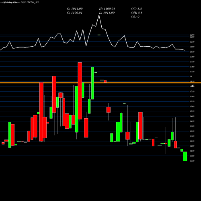Click the high price value H: 1100.01
Viewport: 201px width, 201px height.
(107, 9)
